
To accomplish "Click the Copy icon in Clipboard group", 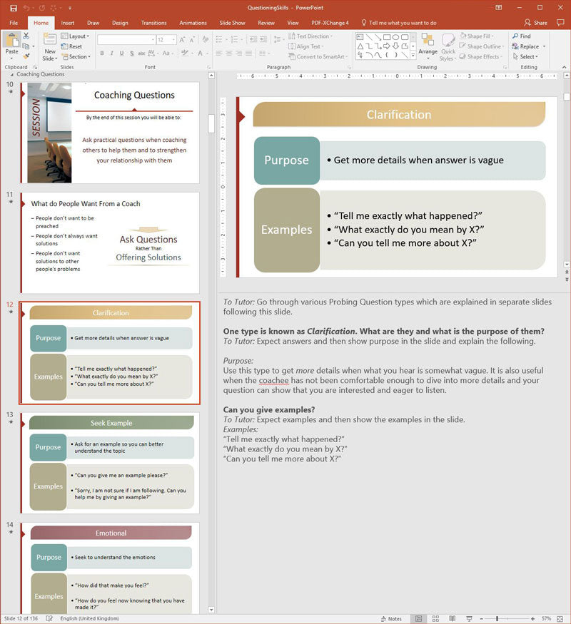I will (x=26, y=46).
